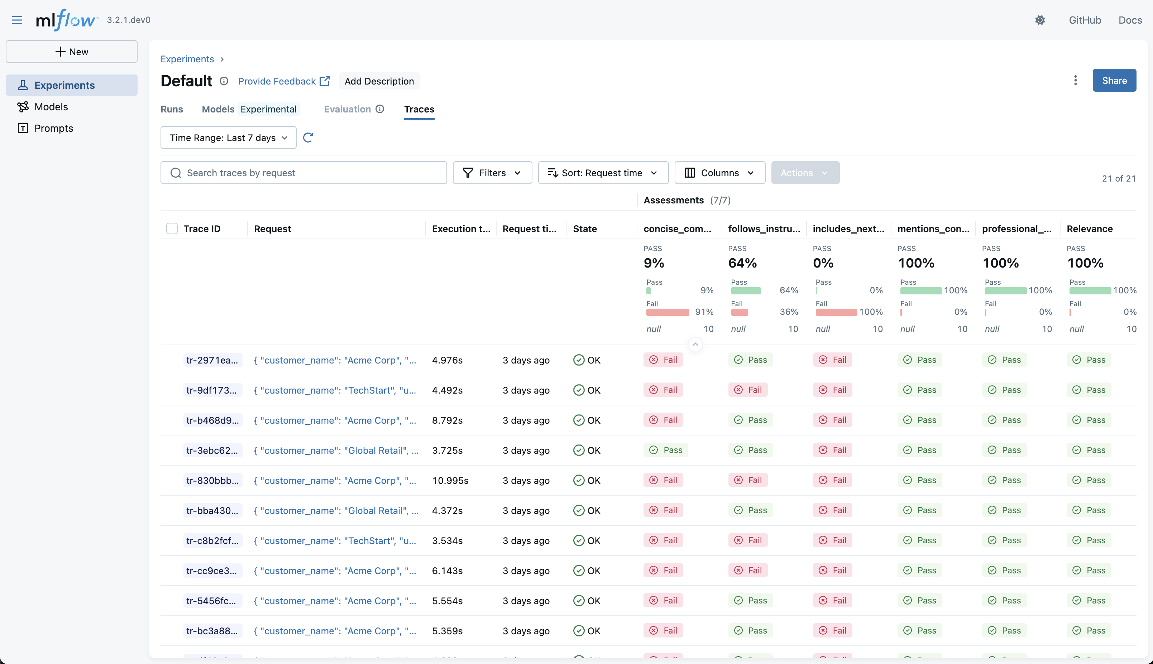
Task: Expand the Filters dropdown
Action: point(492,173)
